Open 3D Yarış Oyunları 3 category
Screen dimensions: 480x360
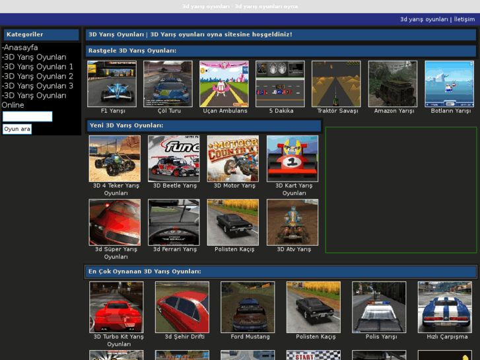38,86
